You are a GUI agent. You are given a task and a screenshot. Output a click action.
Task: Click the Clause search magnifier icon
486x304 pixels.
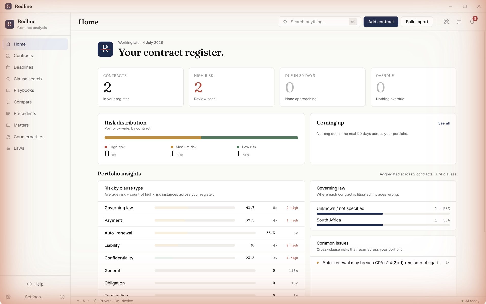tap(8, 79)
